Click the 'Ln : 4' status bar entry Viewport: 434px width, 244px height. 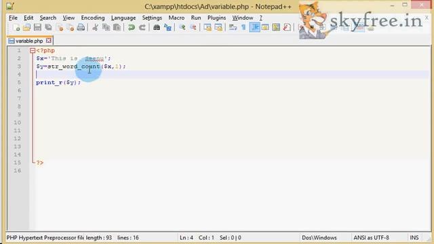point(186,238)
